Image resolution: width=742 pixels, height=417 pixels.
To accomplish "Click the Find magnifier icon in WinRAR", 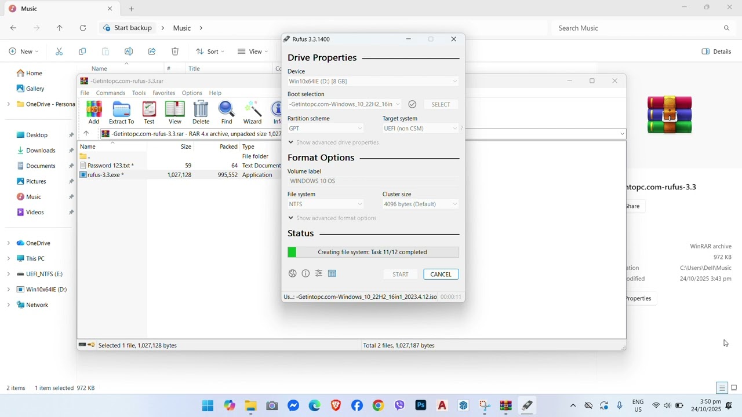I will [x=227, y=112].
